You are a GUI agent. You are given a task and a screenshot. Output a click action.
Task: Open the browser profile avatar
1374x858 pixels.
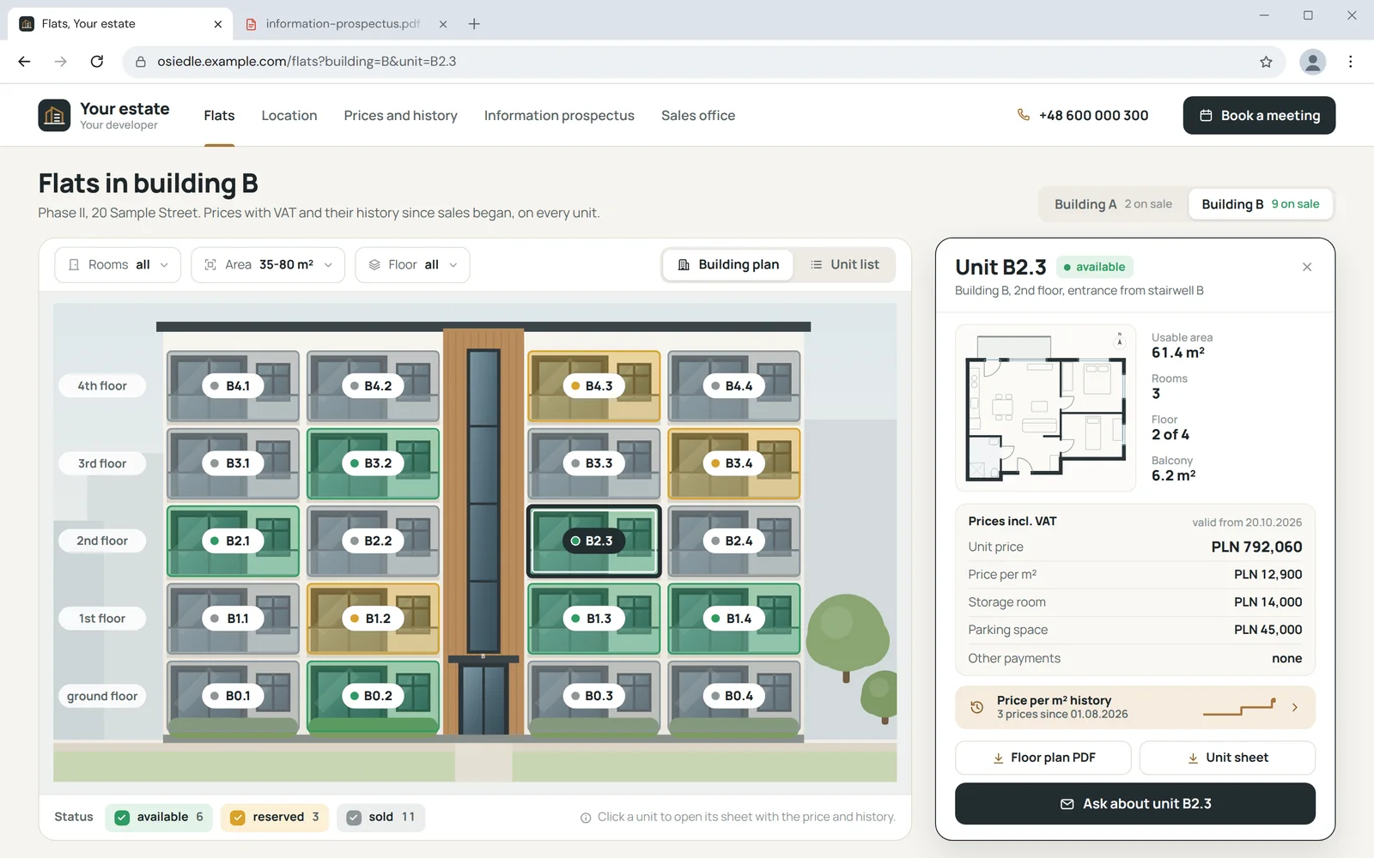[1312, 62]
